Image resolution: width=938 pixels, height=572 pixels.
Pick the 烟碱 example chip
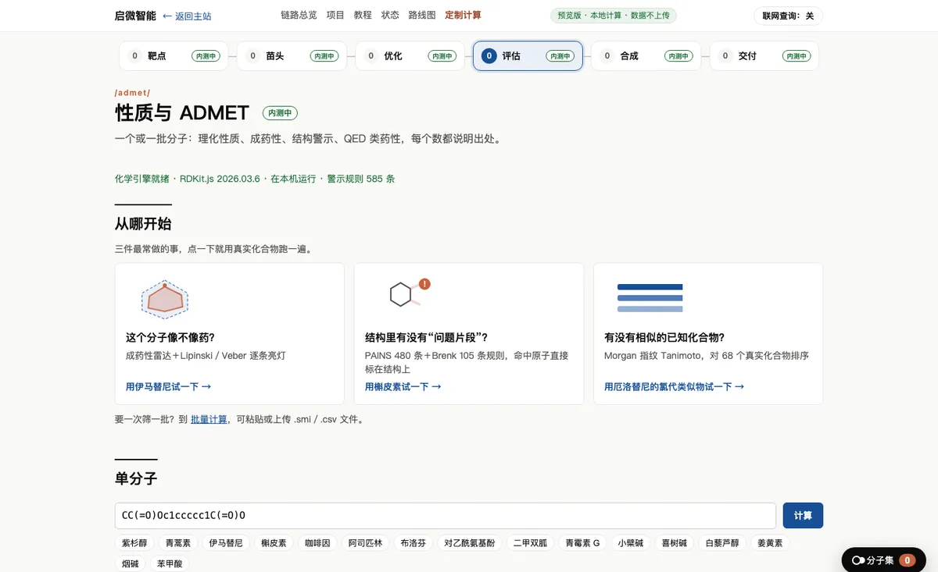click(130, 563)
